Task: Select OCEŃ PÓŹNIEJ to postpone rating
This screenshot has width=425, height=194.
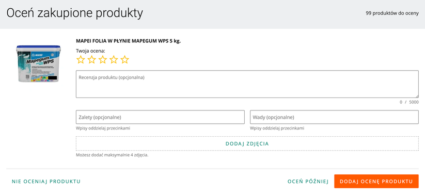Action: tap(308, 181)
